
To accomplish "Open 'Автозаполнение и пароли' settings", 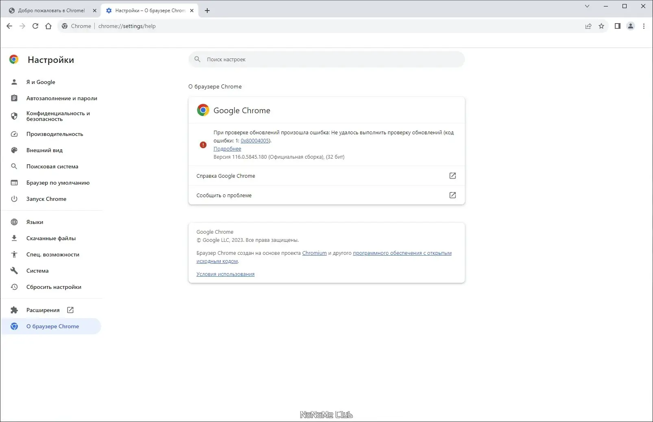I will (x=51, y=98).
